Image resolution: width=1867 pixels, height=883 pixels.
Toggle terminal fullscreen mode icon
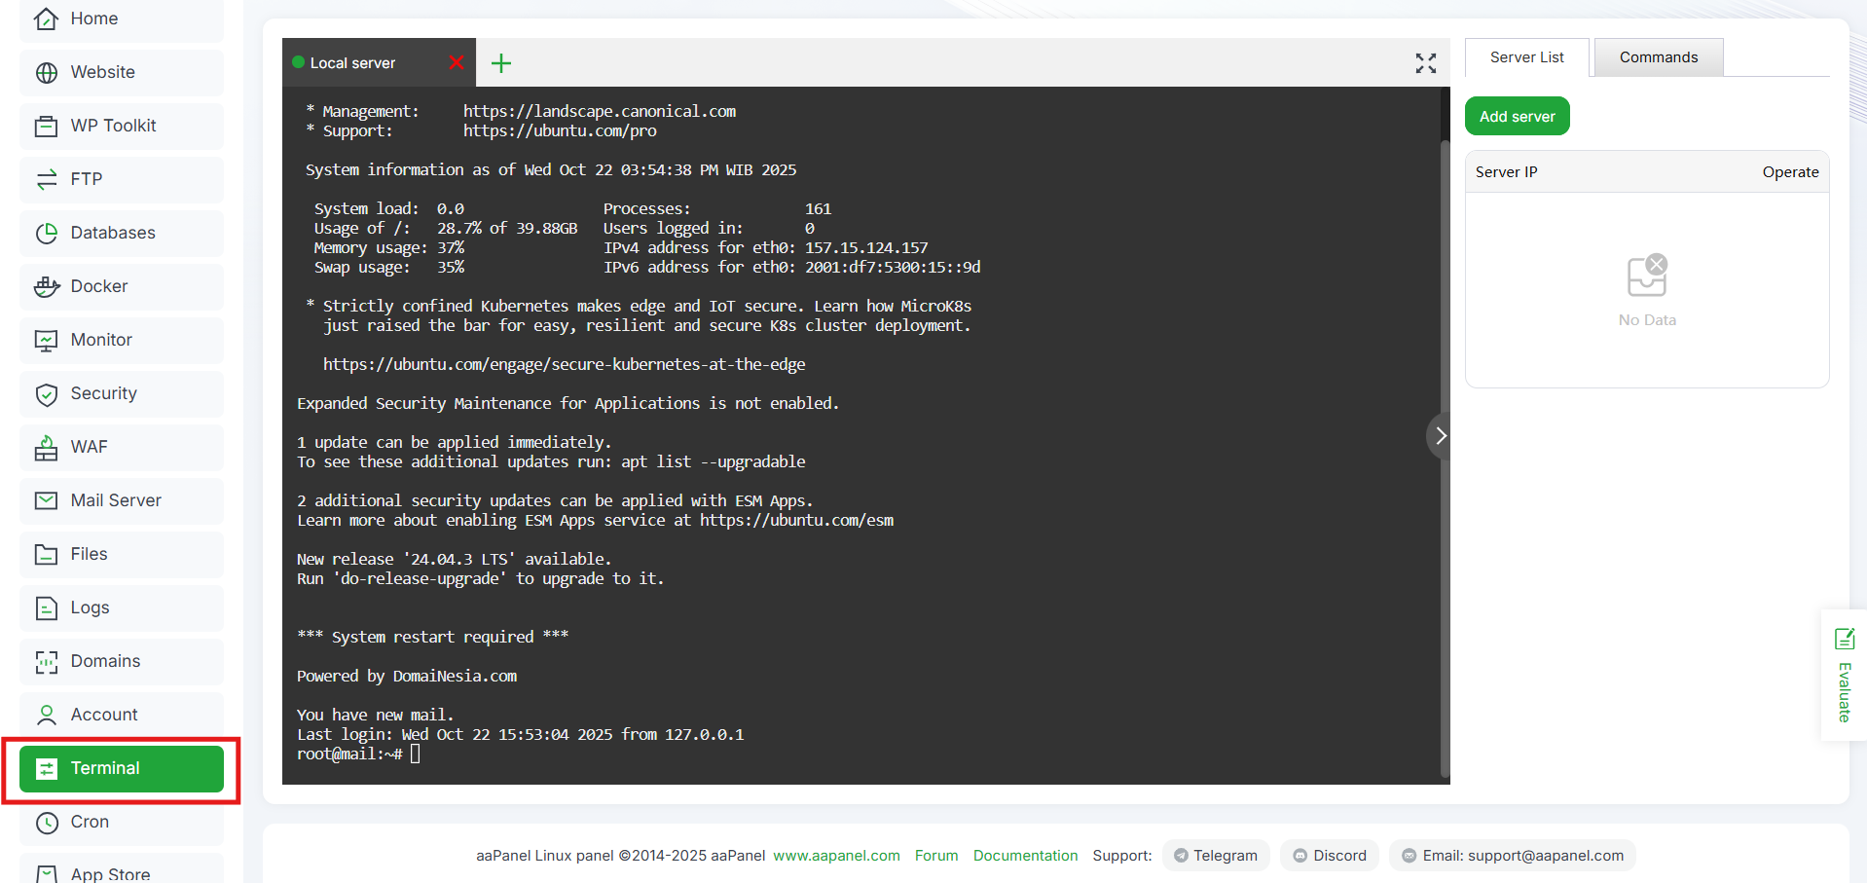[1426, 63]
